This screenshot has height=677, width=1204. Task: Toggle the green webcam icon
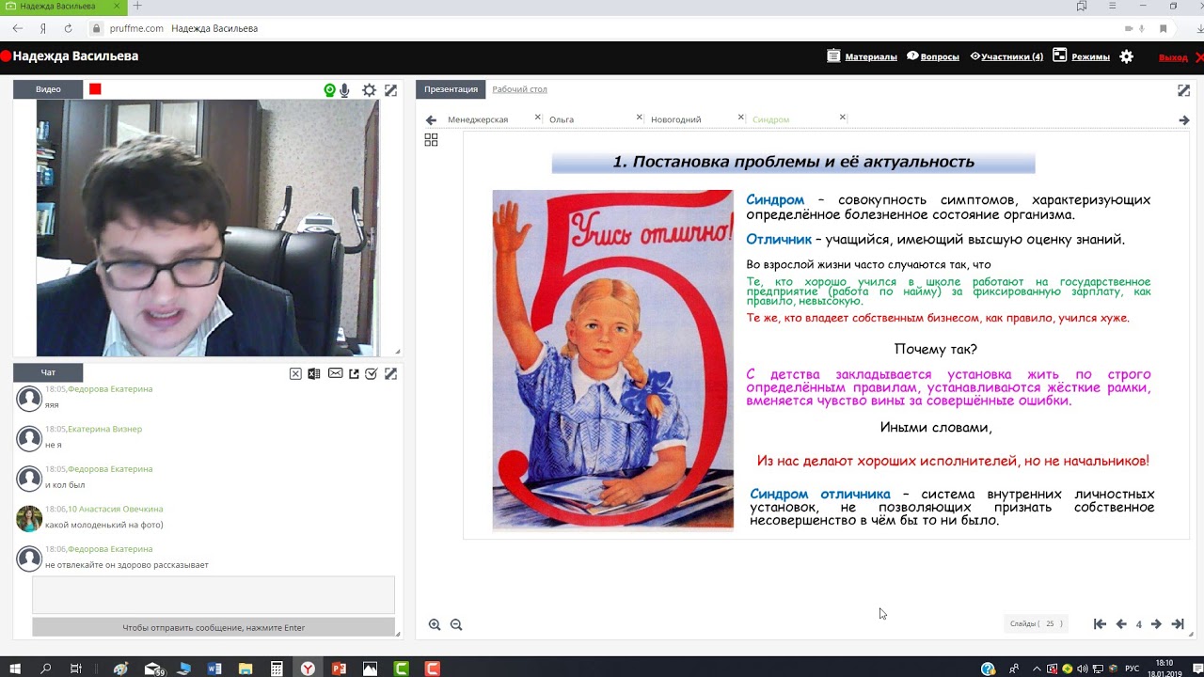[329, 90]
